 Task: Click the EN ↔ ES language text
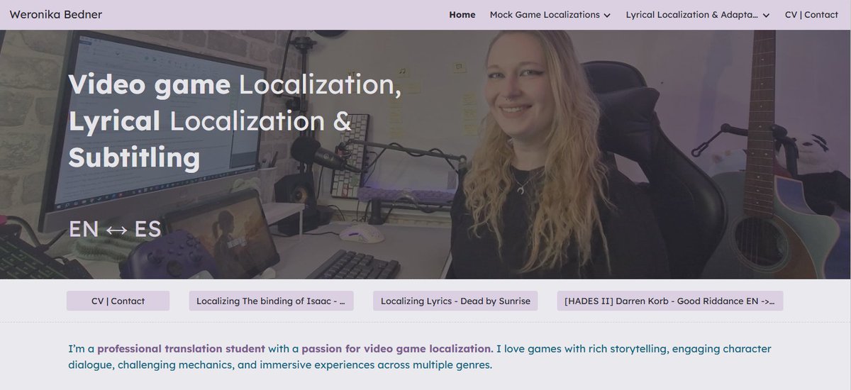[x=115, y=229]
